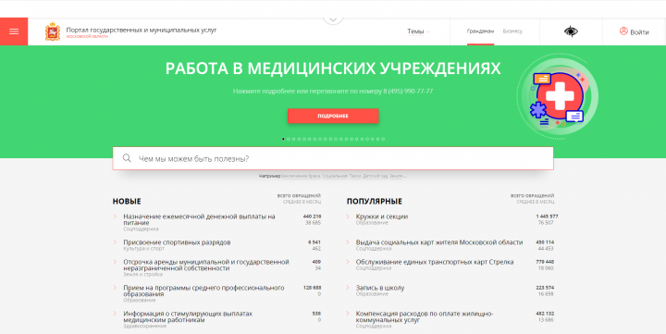Click the Такси example link

point(355,176)
